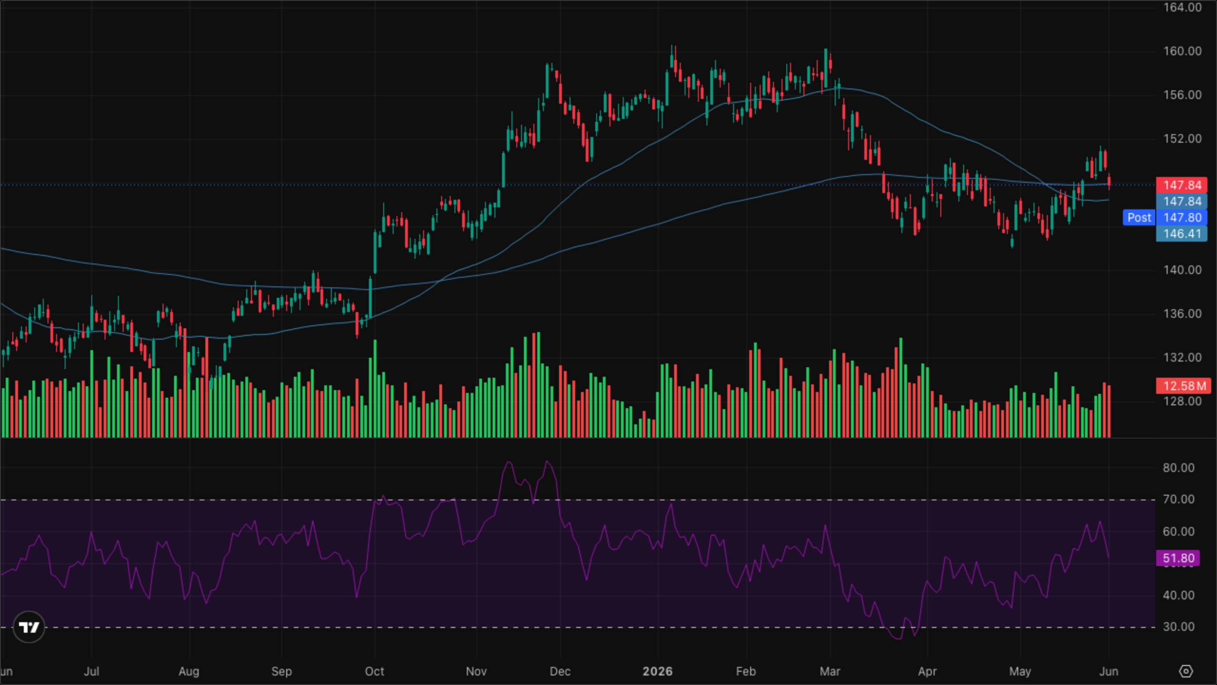Viewport: 1217px width, 685px height.
Task: Select the red 147.84 last price label
Action: click(x=1181, y=185)
